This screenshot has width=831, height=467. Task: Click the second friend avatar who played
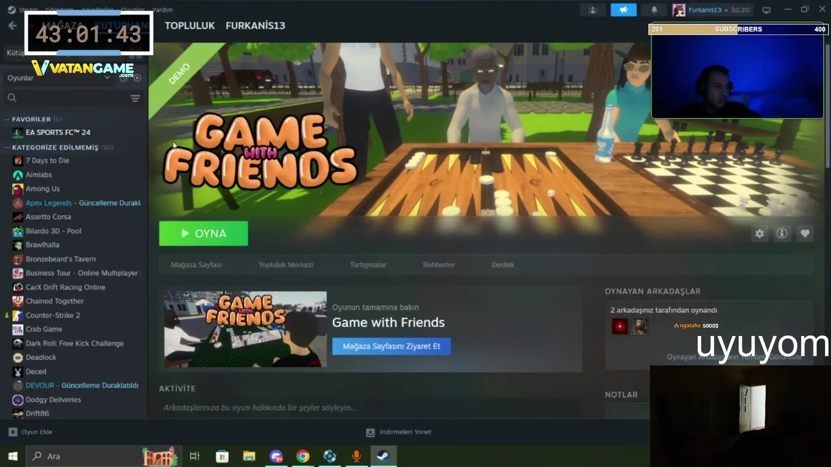click(639, 326)
